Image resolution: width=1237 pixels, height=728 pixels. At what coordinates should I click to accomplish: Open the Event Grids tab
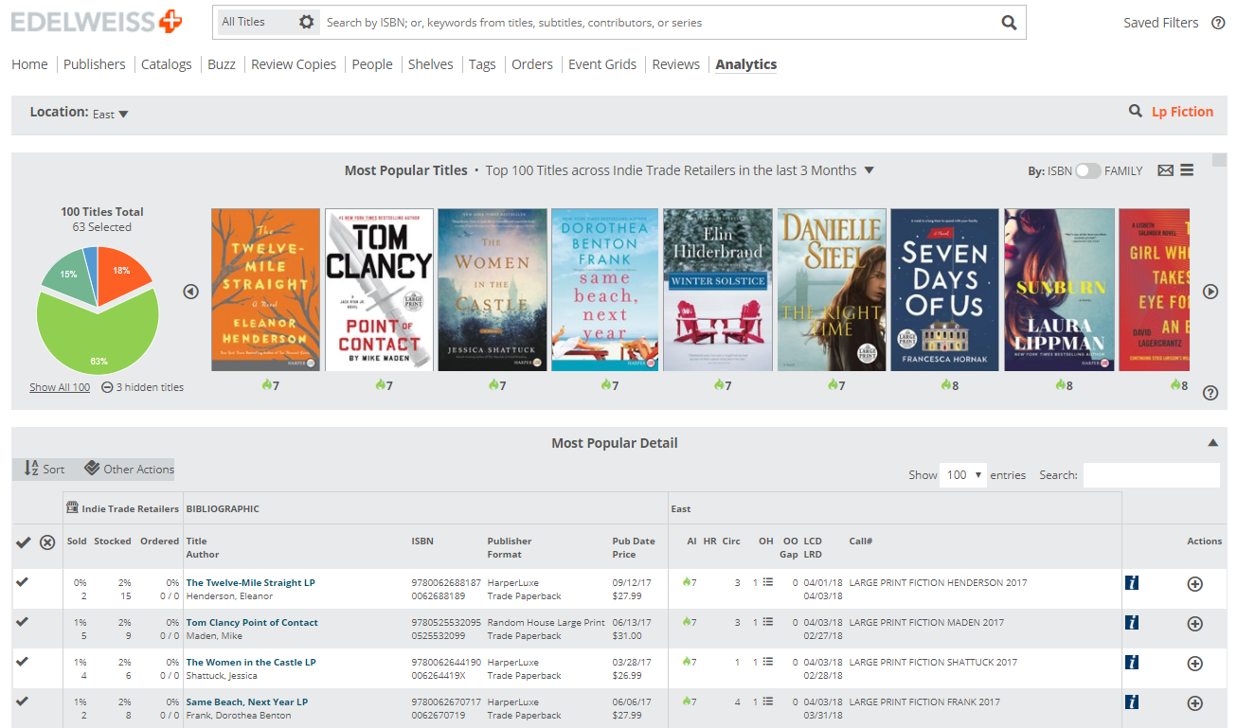tap(602, 64)
